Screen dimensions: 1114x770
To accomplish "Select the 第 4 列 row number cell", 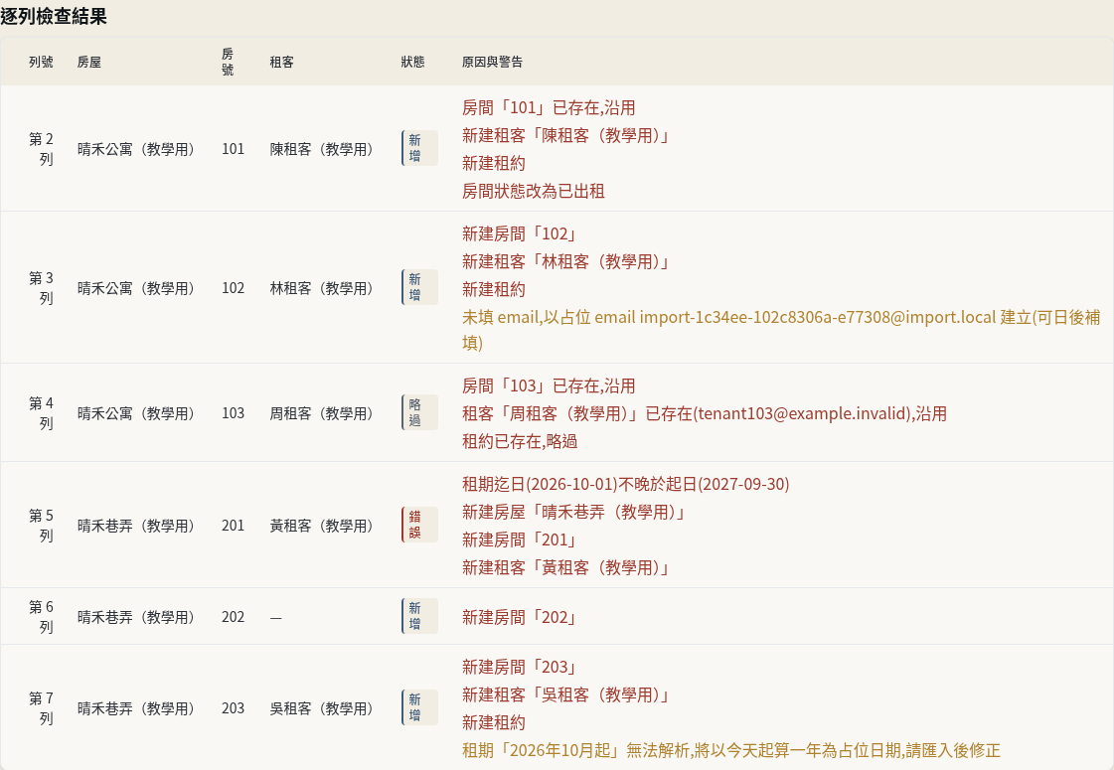I will pyautogui.click(x=41, y=412).
